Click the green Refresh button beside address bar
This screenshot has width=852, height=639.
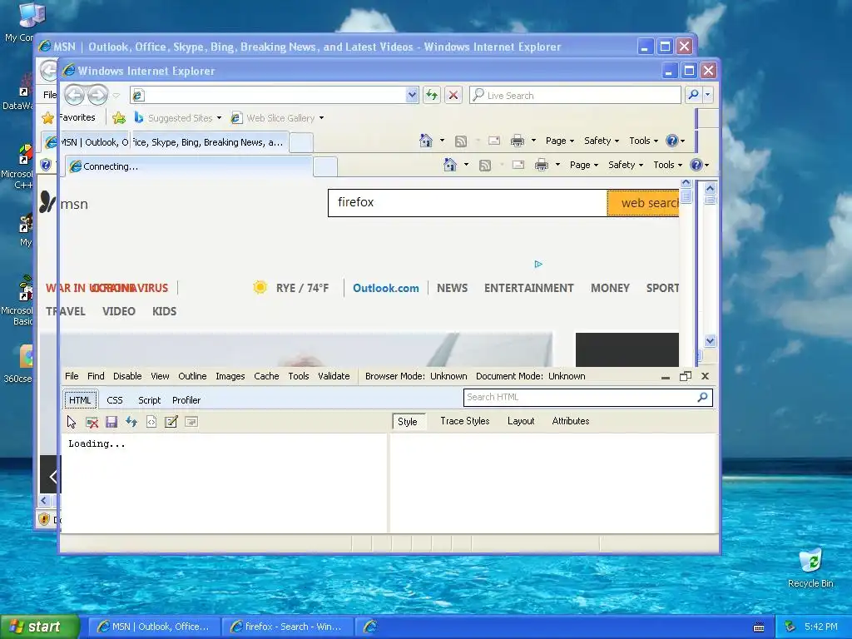pyautogui.click(x=432, y=95)
